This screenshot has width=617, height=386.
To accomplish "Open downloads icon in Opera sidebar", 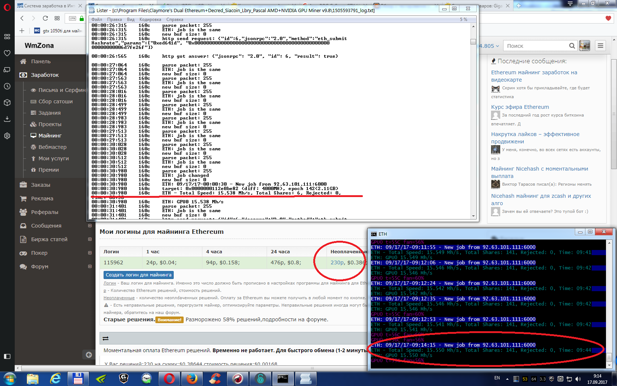I will coord(7,119).
